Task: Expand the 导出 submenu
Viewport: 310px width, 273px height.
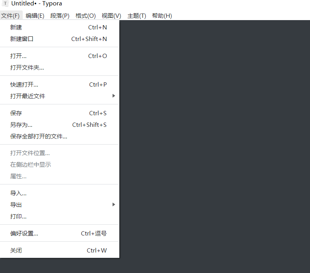Action: (60, 205)
